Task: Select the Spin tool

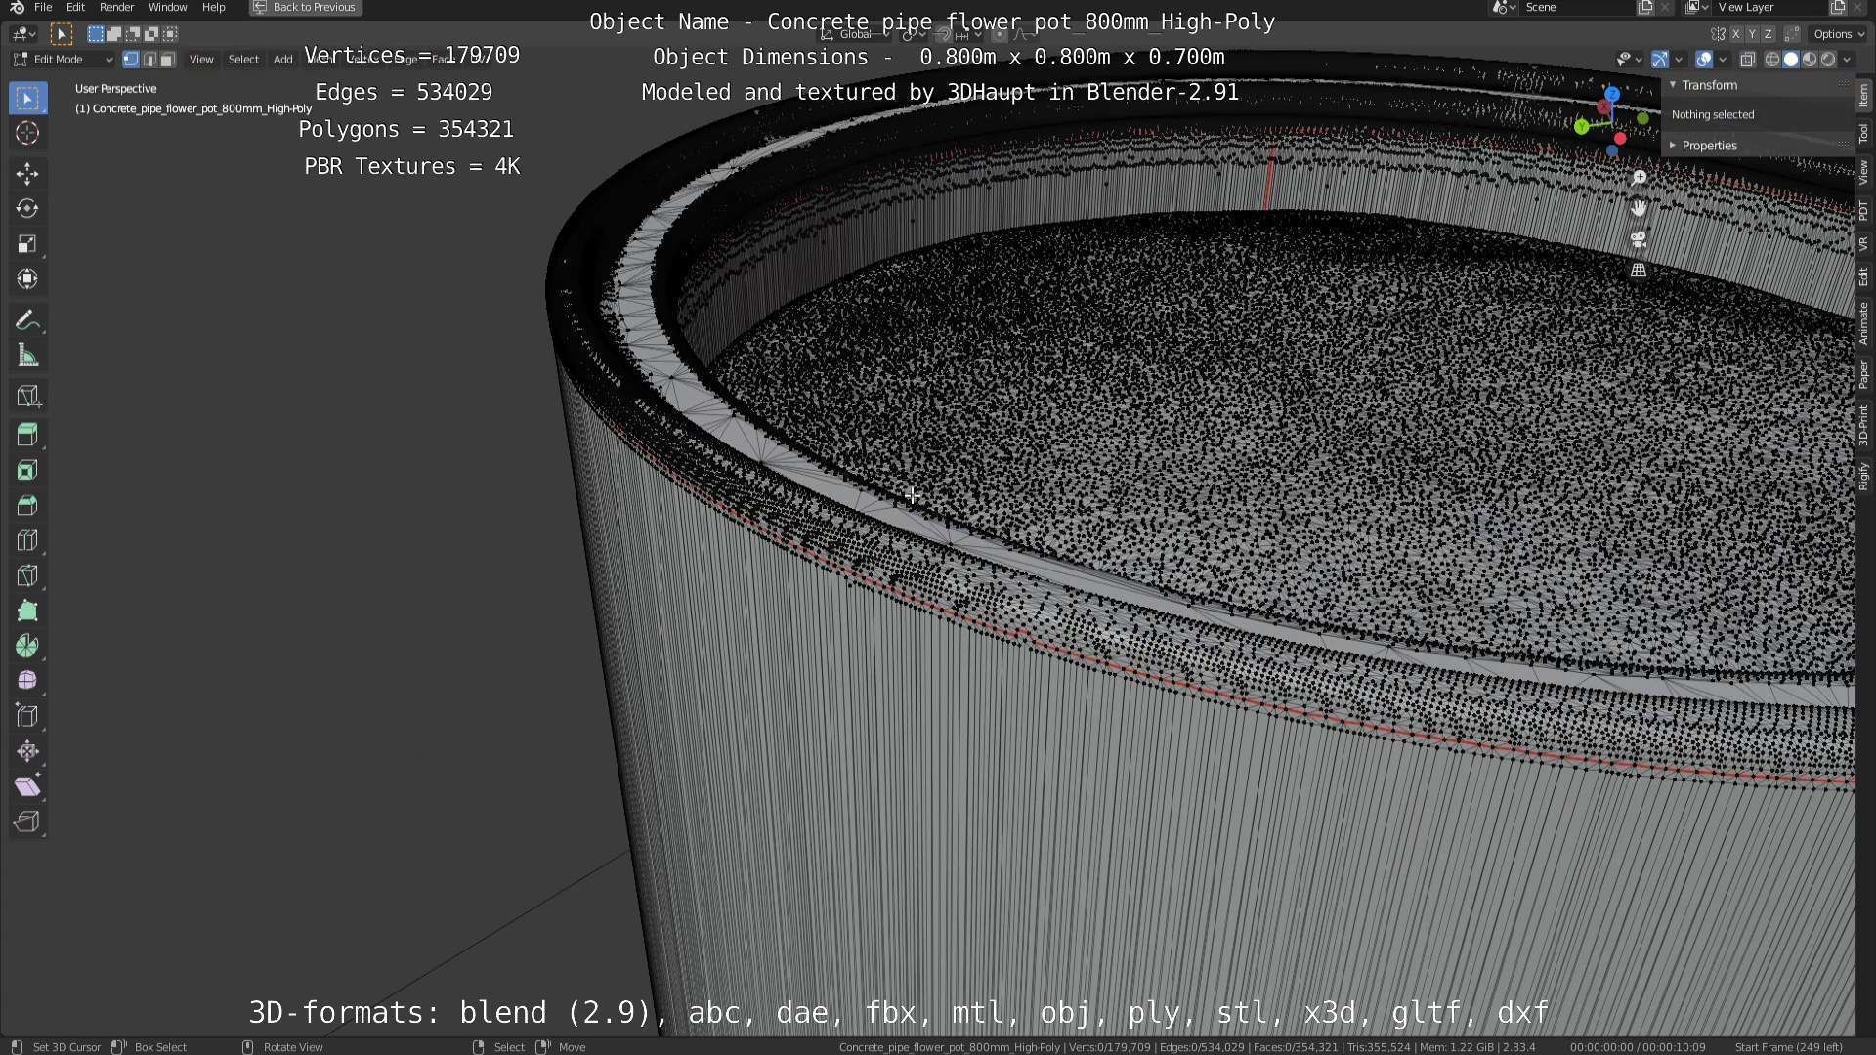Action: [27, 646]
